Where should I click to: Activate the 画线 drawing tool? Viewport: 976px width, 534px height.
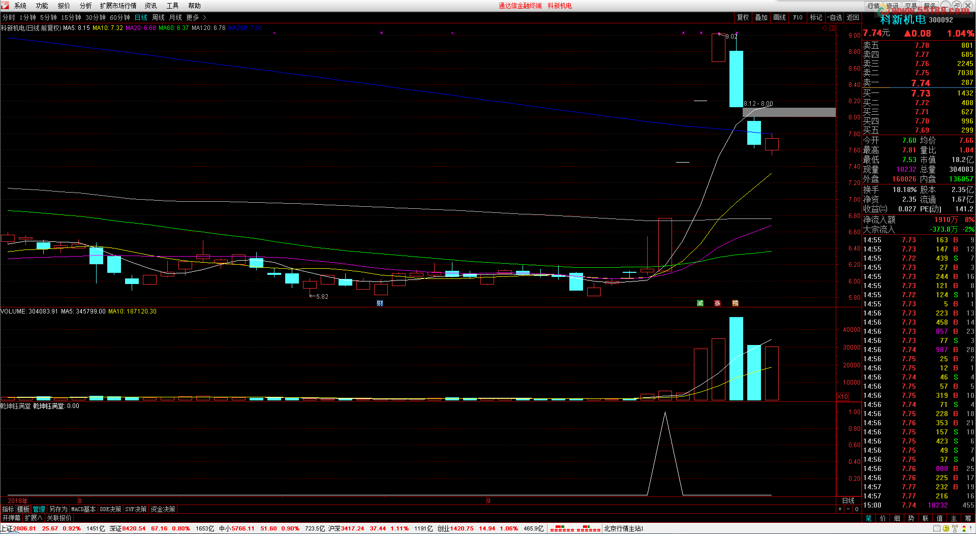coord(780,17)
